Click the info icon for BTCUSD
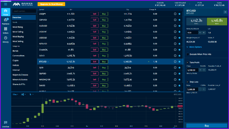Image resolution: width=229 pixels, height=129 pixels. pos(175,61)
